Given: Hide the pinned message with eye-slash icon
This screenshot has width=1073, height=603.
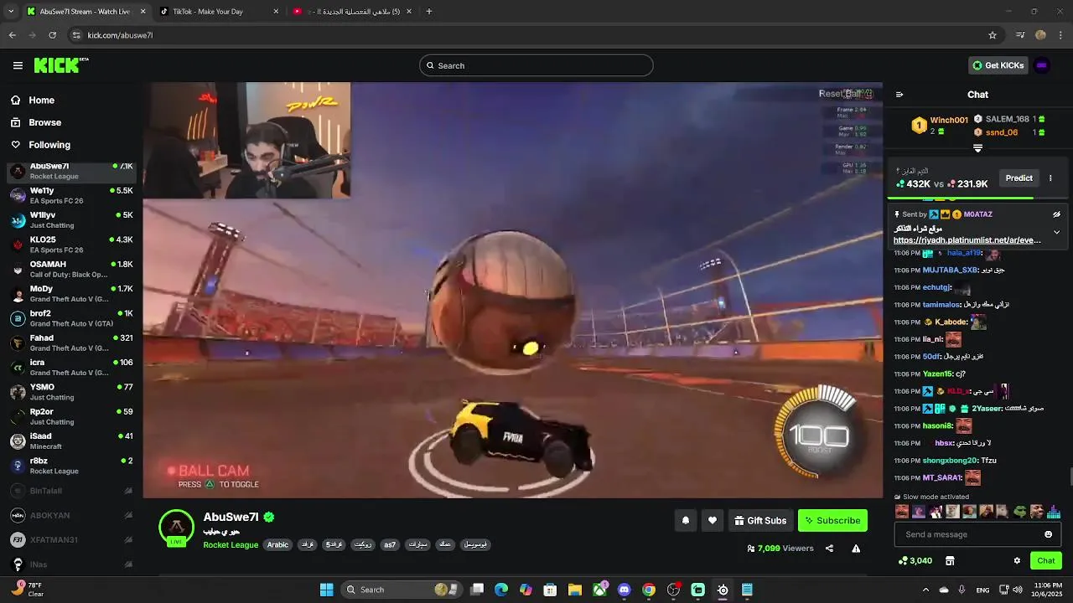Looking at the screenshot, I should 1056,214.
